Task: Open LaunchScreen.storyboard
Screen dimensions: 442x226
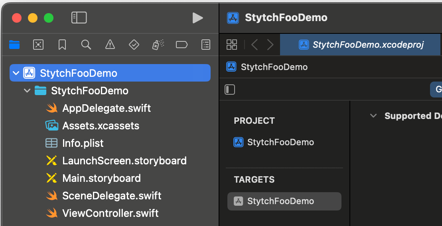Action: click(124, 161)
